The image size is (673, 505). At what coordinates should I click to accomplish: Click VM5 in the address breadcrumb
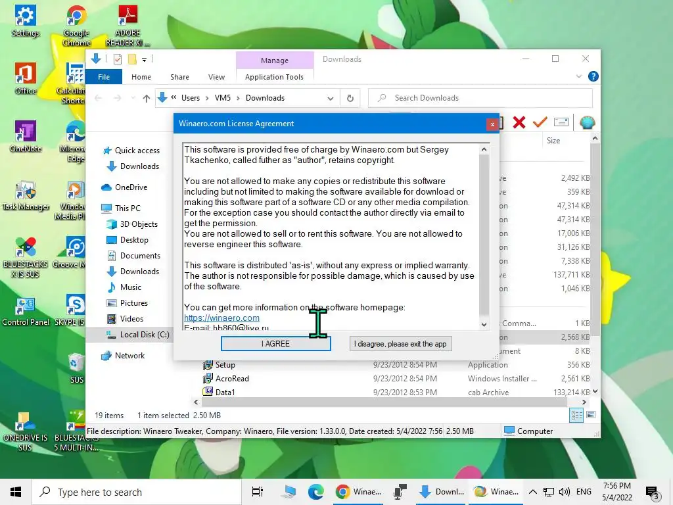(x=222, y=98)
